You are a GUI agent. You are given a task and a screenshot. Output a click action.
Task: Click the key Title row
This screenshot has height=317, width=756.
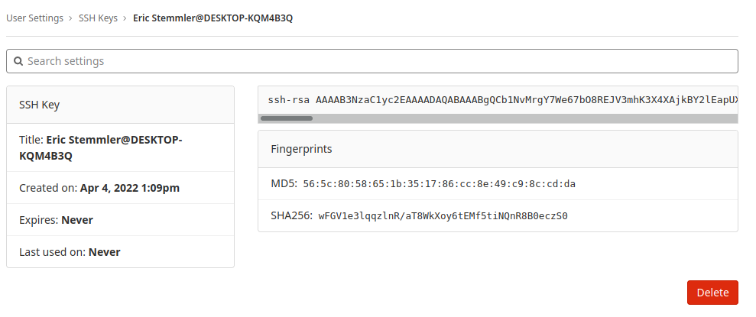121,147
